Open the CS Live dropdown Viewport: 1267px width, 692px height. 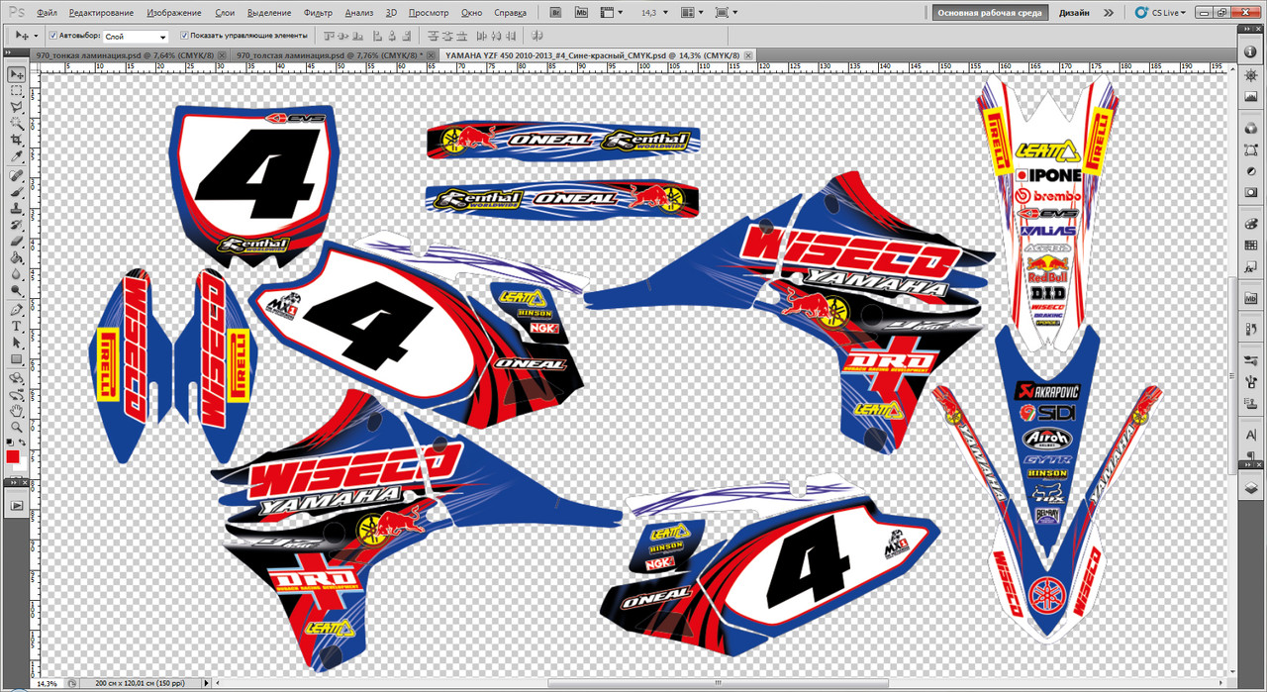[x=1160, y=13]
